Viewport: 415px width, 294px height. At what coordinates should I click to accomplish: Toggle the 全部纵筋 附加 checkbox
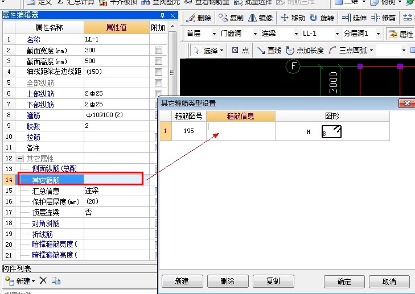tap(158, 83)
